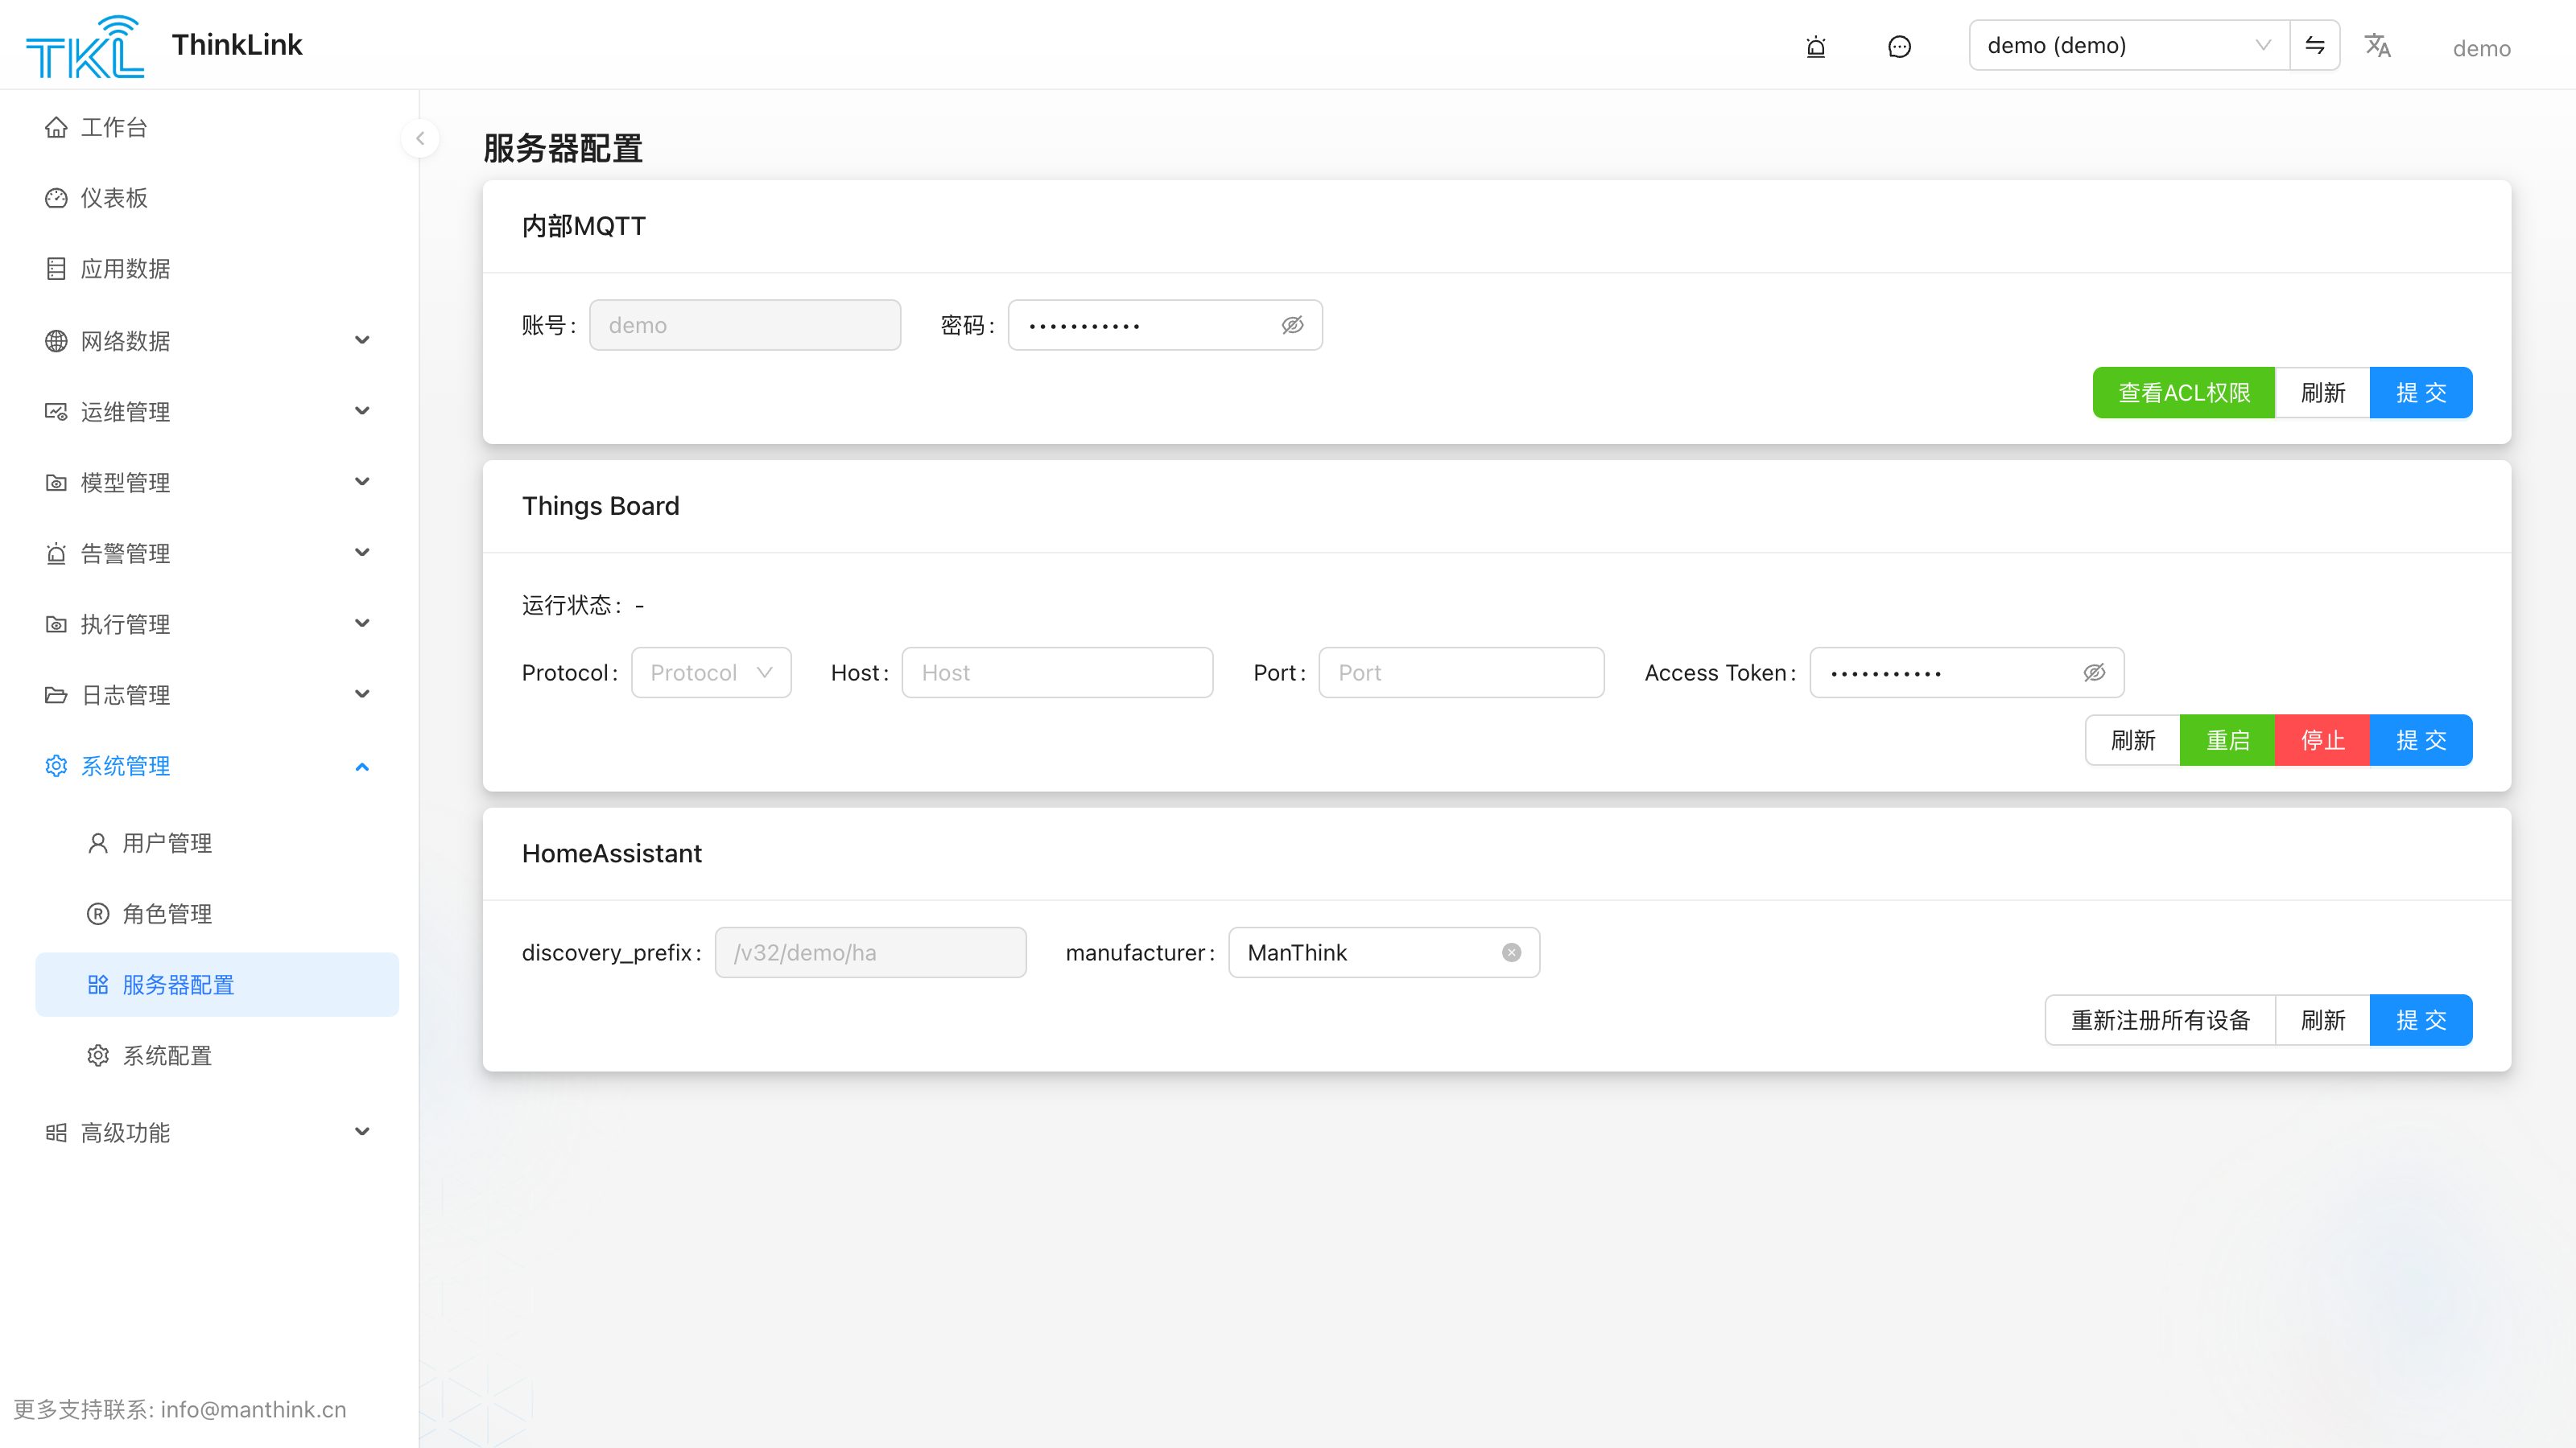Clear the manufacturer ManThink field

point(1511,952)
